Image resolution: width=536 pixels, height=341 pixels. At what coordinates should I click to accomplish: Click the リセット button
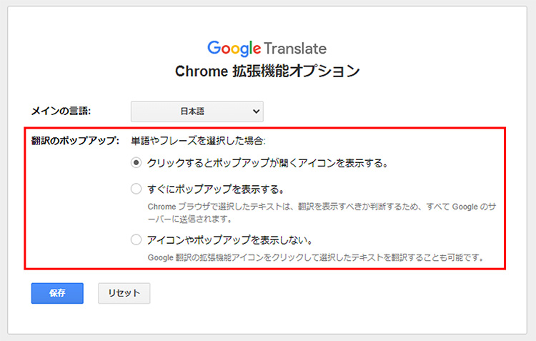pyautogui.click(x=124, y=293)
